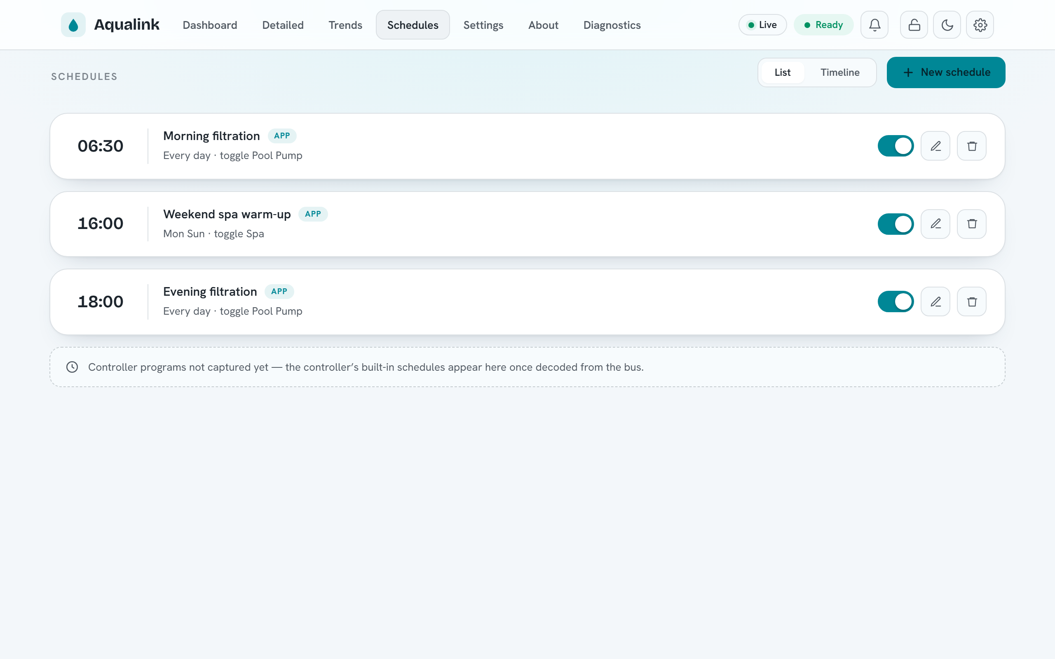Open the notifications bell

(874, 25)
